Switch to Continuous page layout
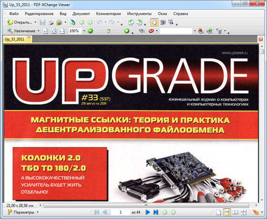This screenshot has height=219, width=267. [227, 212]
